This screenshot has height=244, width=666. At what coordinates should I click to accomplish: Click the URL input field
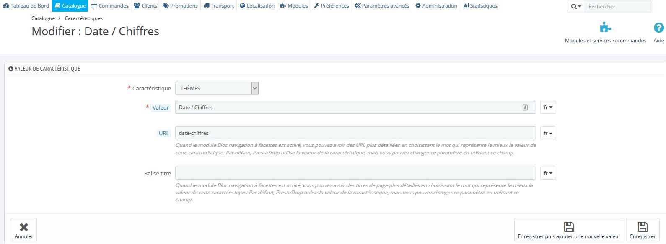(355, 133)
